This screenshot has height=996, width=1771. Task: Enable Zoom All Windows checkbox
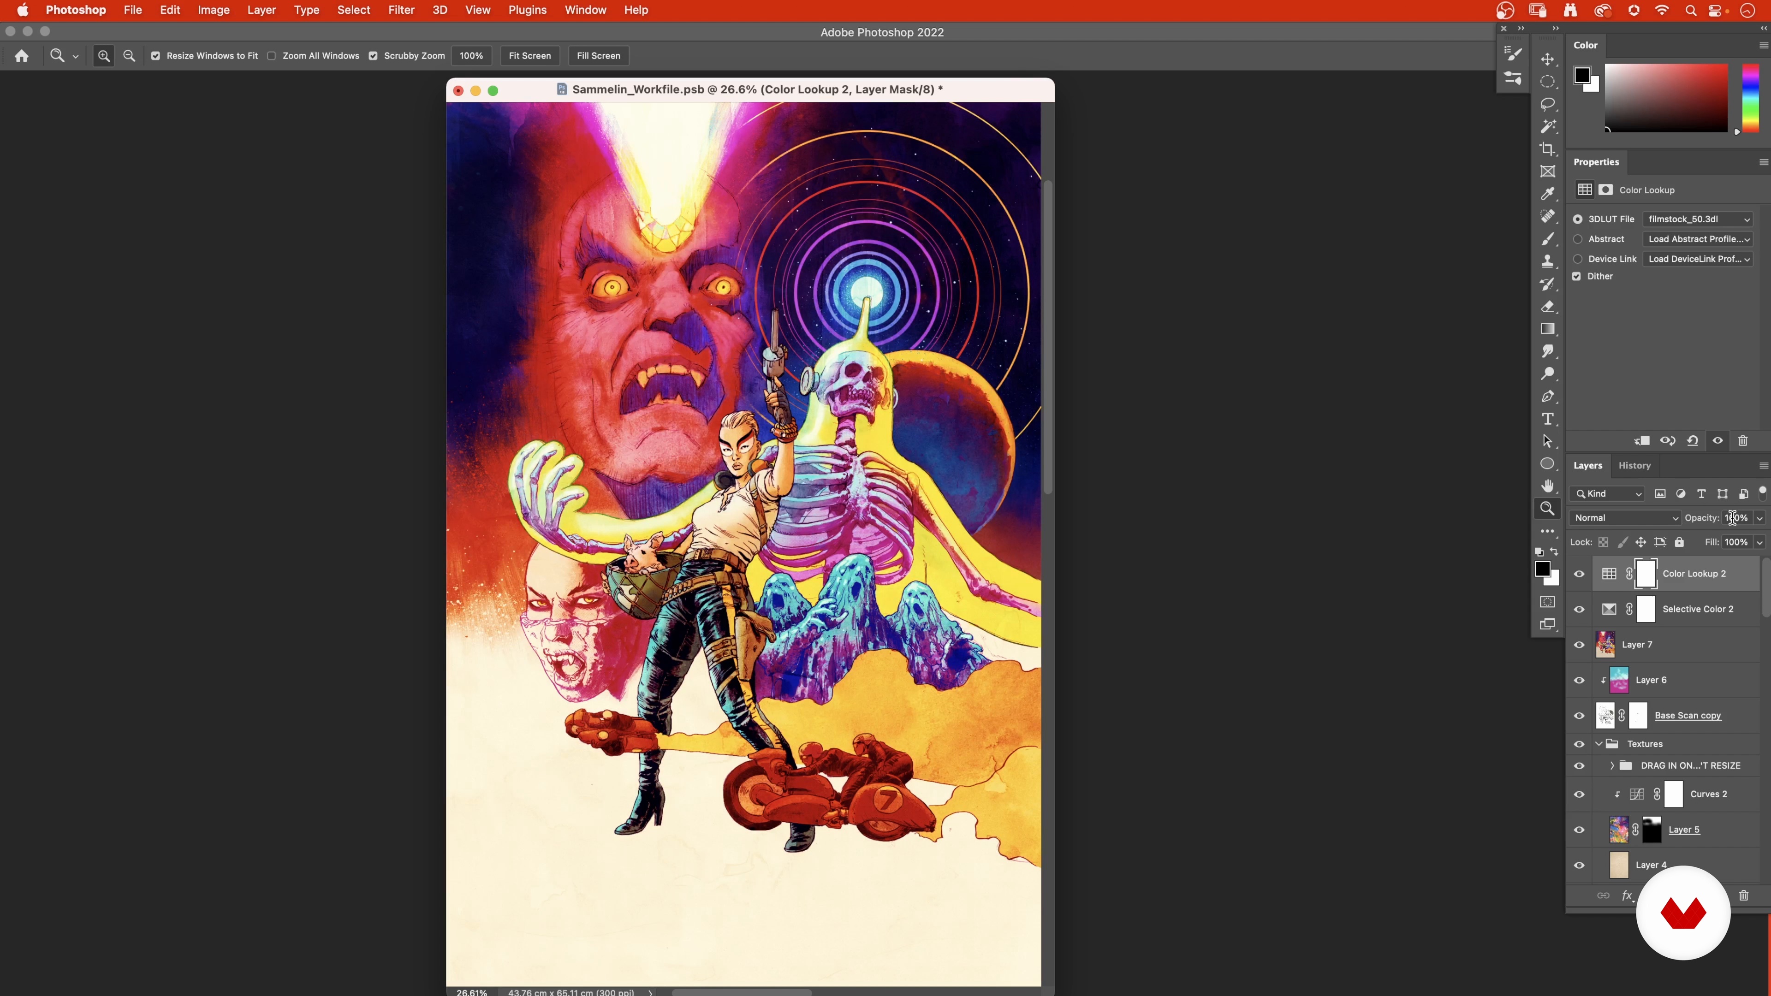(x=272, y=56)
